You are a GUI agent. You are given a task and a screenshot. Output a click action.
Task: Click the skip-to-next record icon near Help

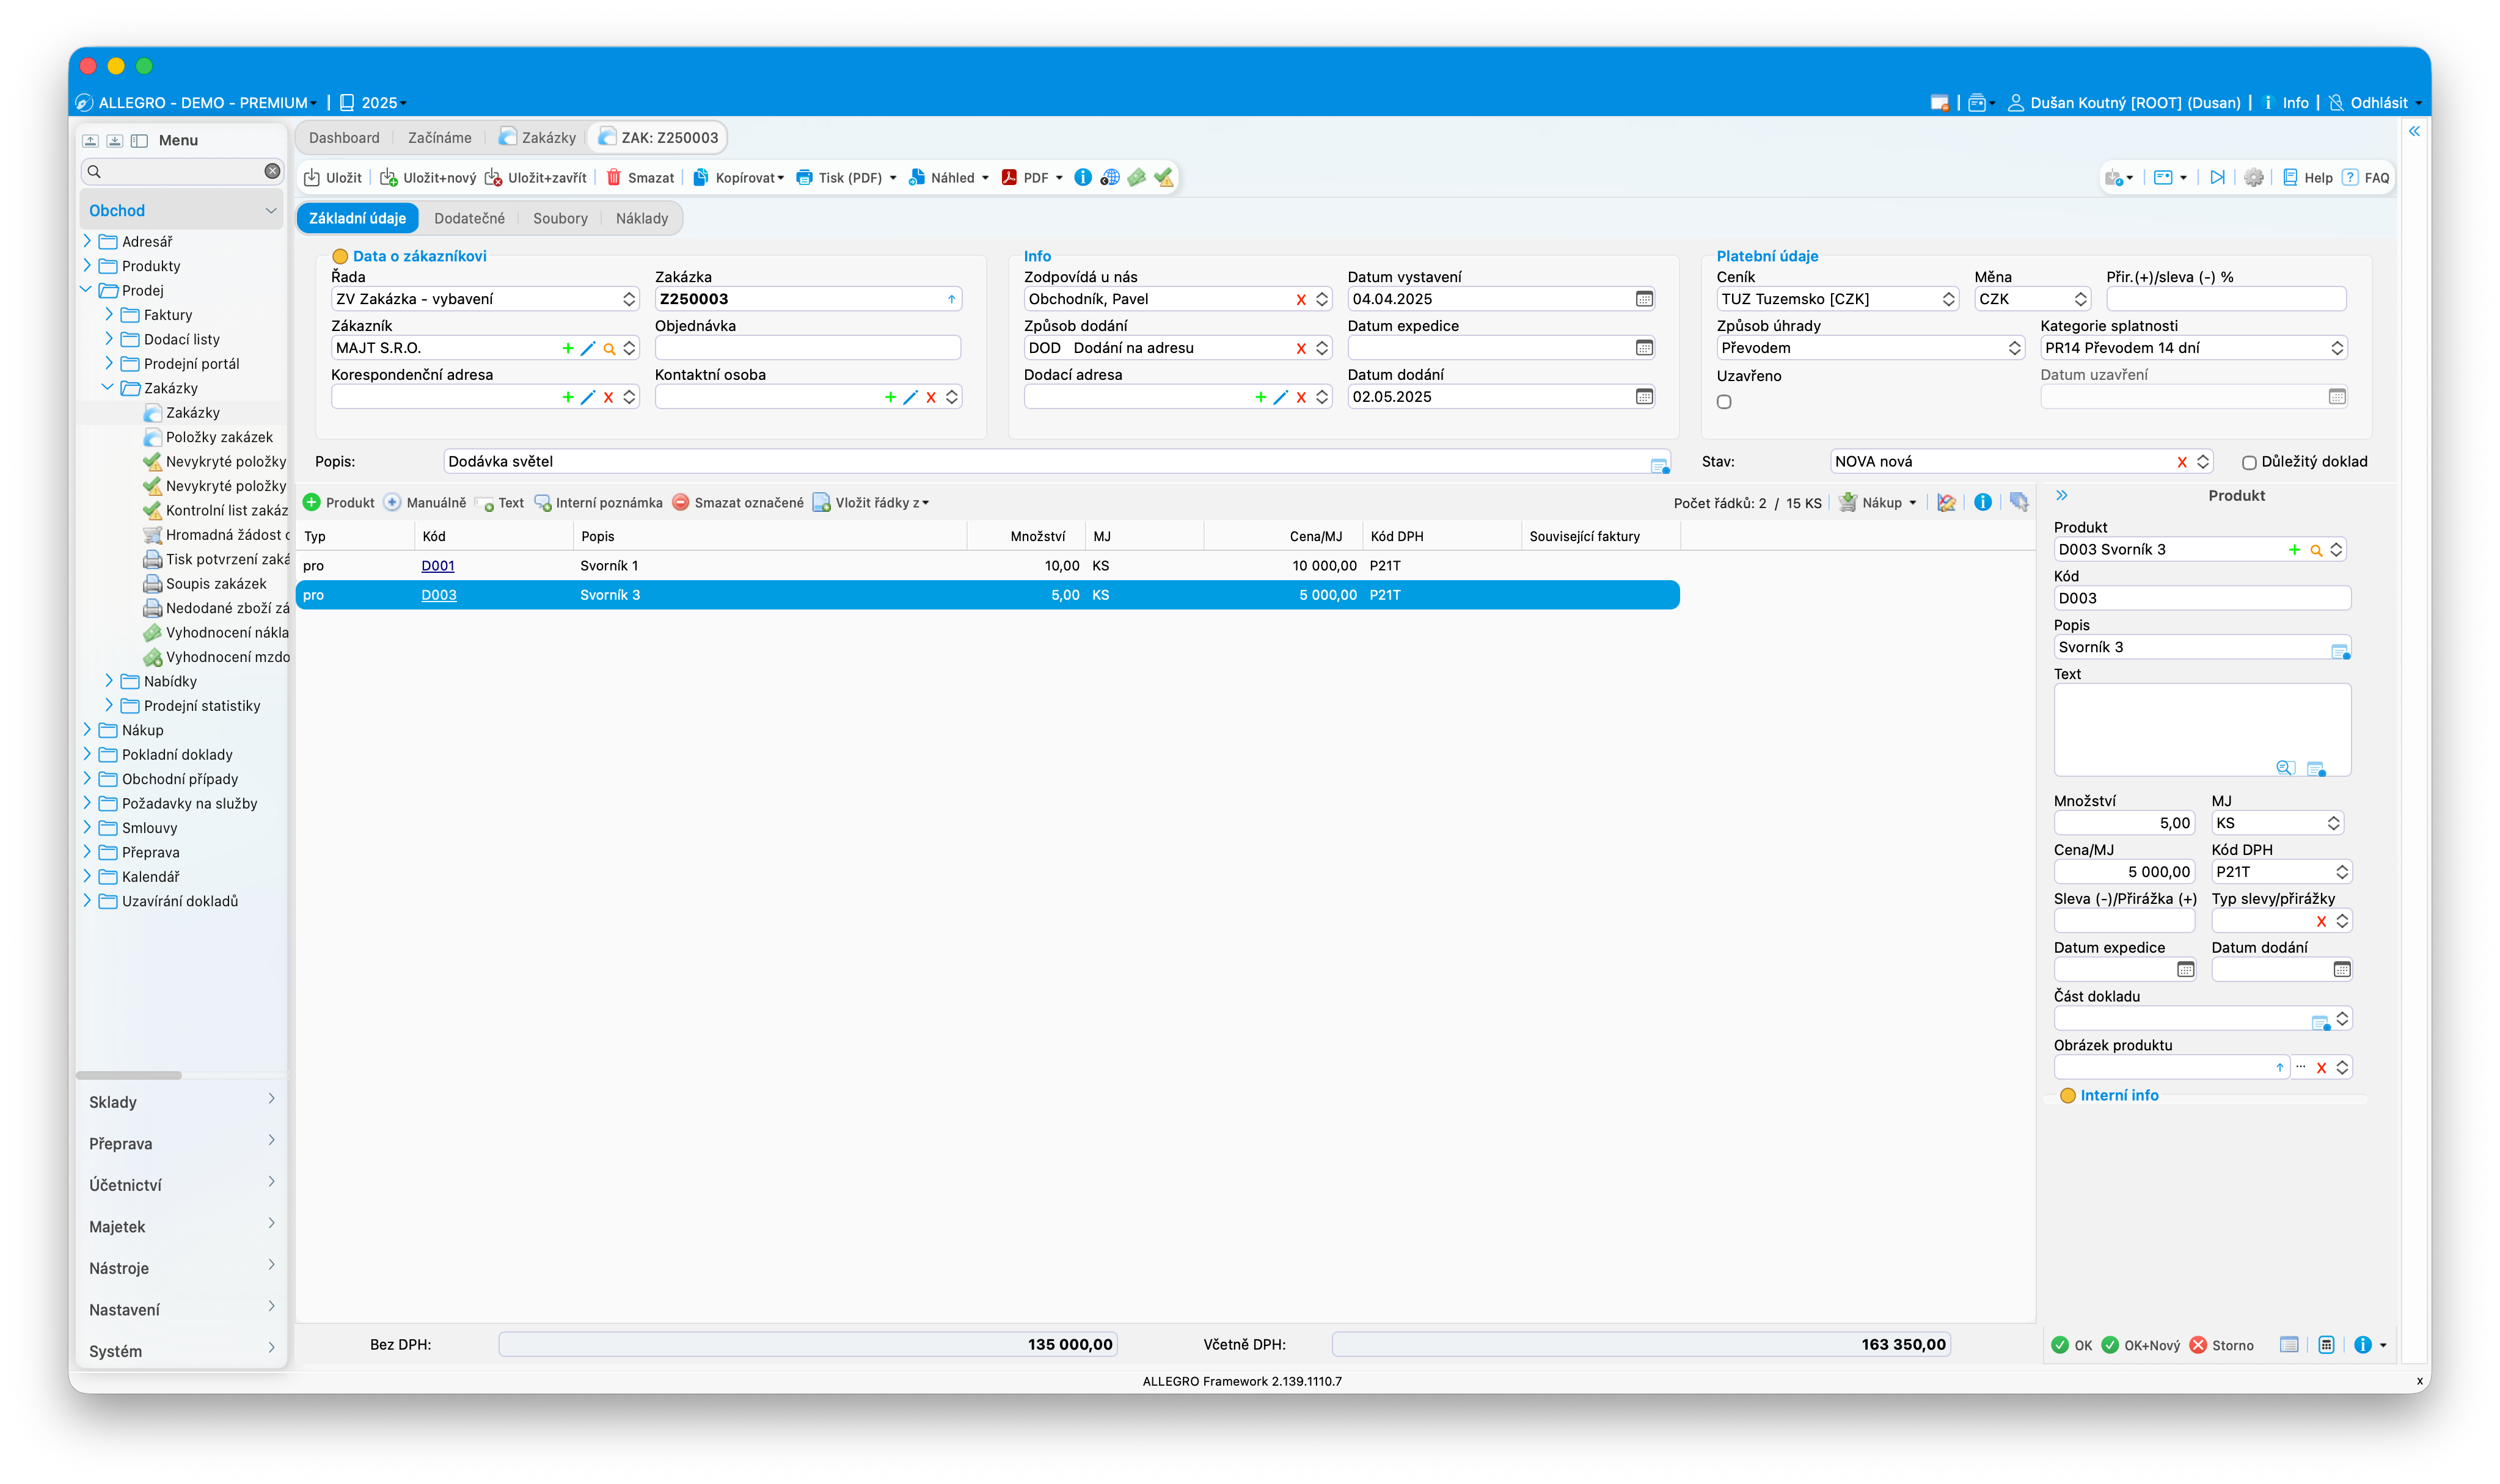coord(2218,178)
